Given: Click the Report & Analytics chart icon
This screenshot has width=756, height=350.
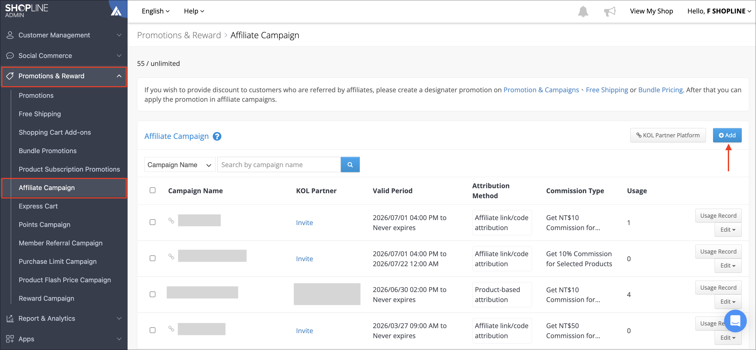Looking at the screenshot, I should (x=10, y=318).
